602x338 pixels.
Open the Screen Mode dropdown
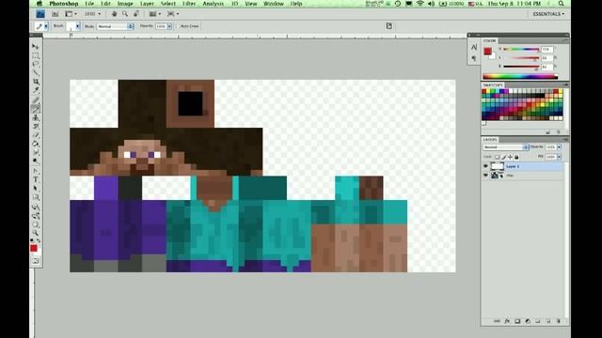(x=173, y=14)
